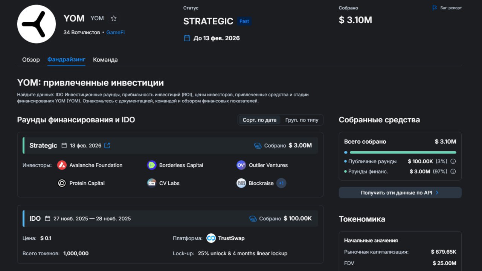The width and height of the screenshot is (482, 271).
Task: Click the green funds raised progress bar
Action: (403, 152)
